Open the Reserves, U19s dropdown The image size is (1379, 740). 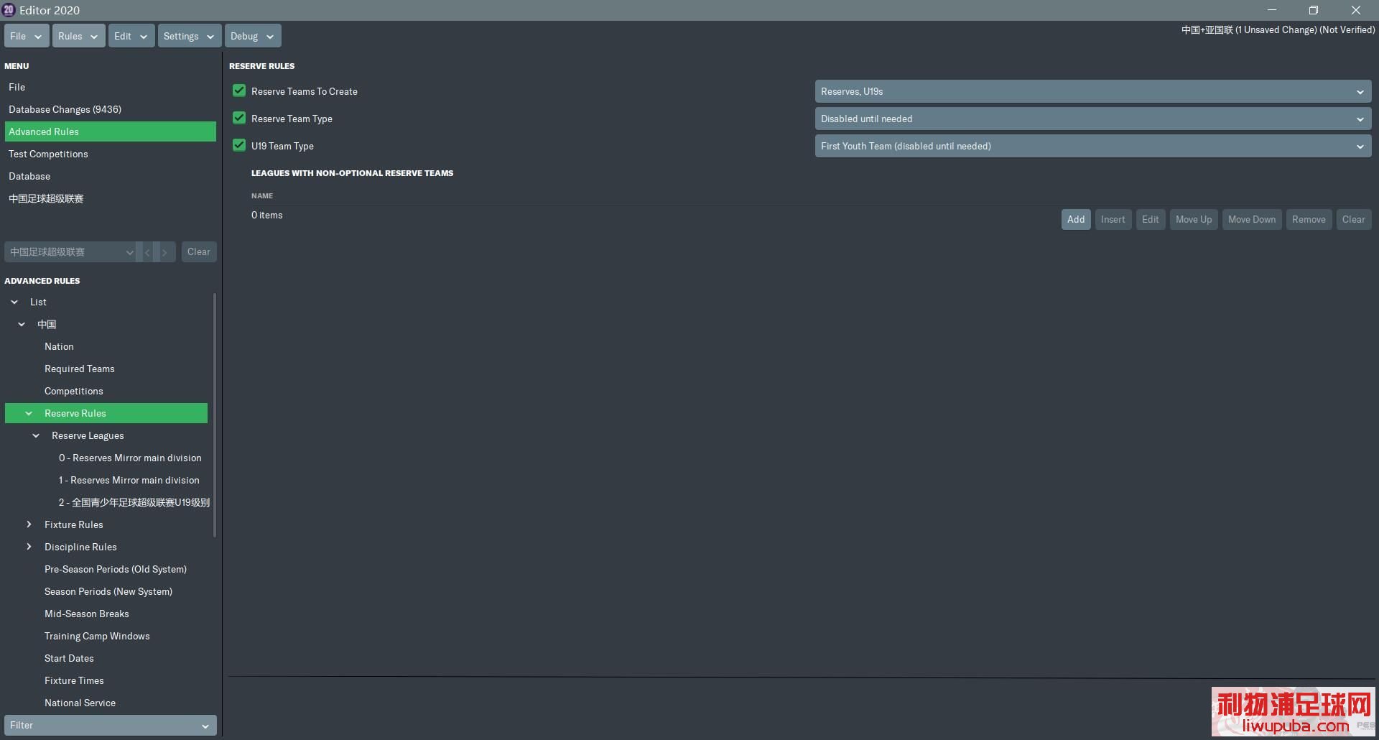1092,92
